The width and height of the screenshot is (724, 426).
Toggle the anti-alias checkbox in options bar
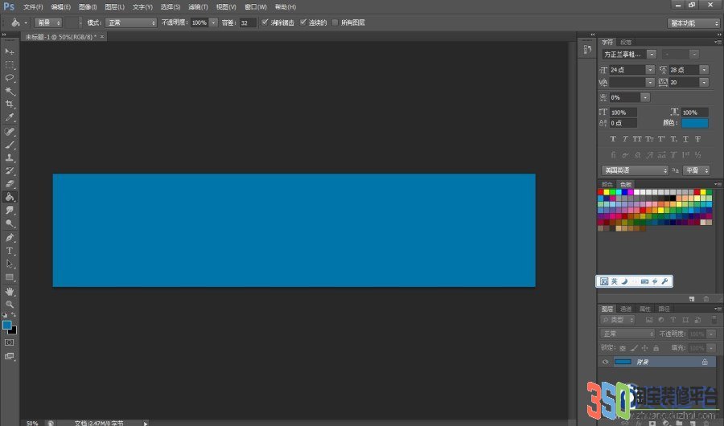[265, 23]
